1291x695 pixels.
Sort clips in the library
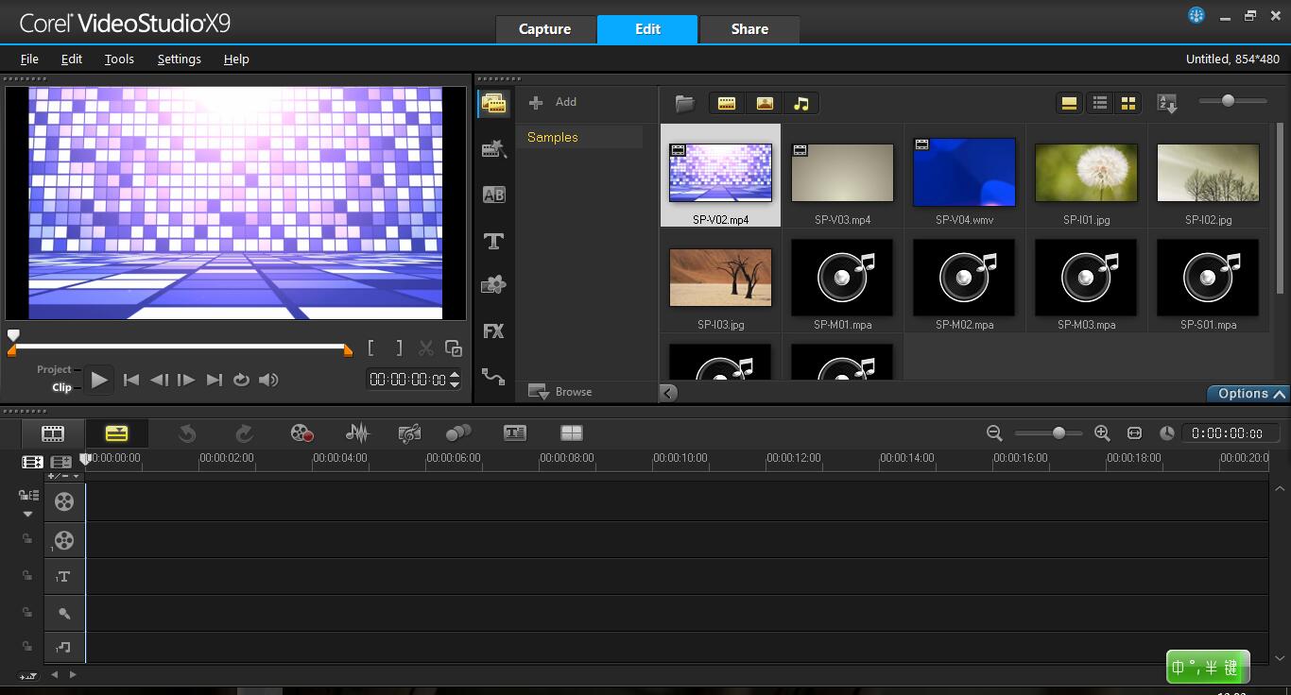point(1167,104)
